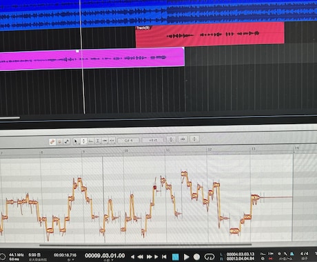Click the loop end 00013.04.04.04 value
The height and width of the screenshot is (262, 317).
coord(241,259)
